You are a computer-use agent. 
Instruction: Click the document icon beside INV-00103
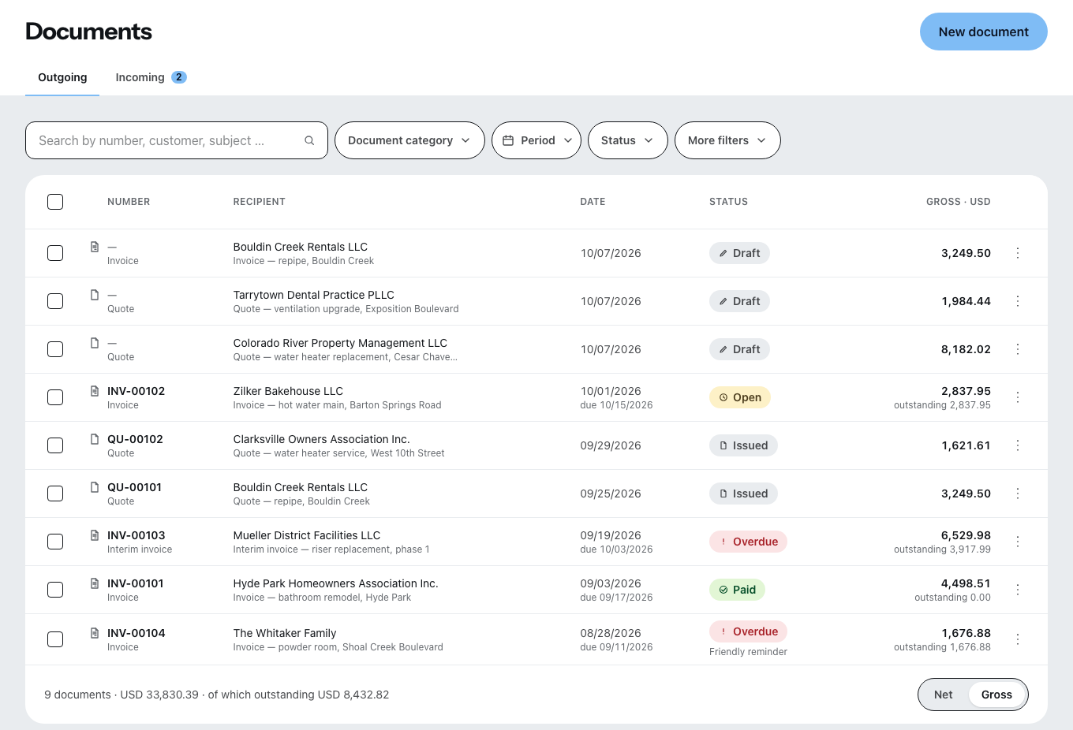click(95, 535)
